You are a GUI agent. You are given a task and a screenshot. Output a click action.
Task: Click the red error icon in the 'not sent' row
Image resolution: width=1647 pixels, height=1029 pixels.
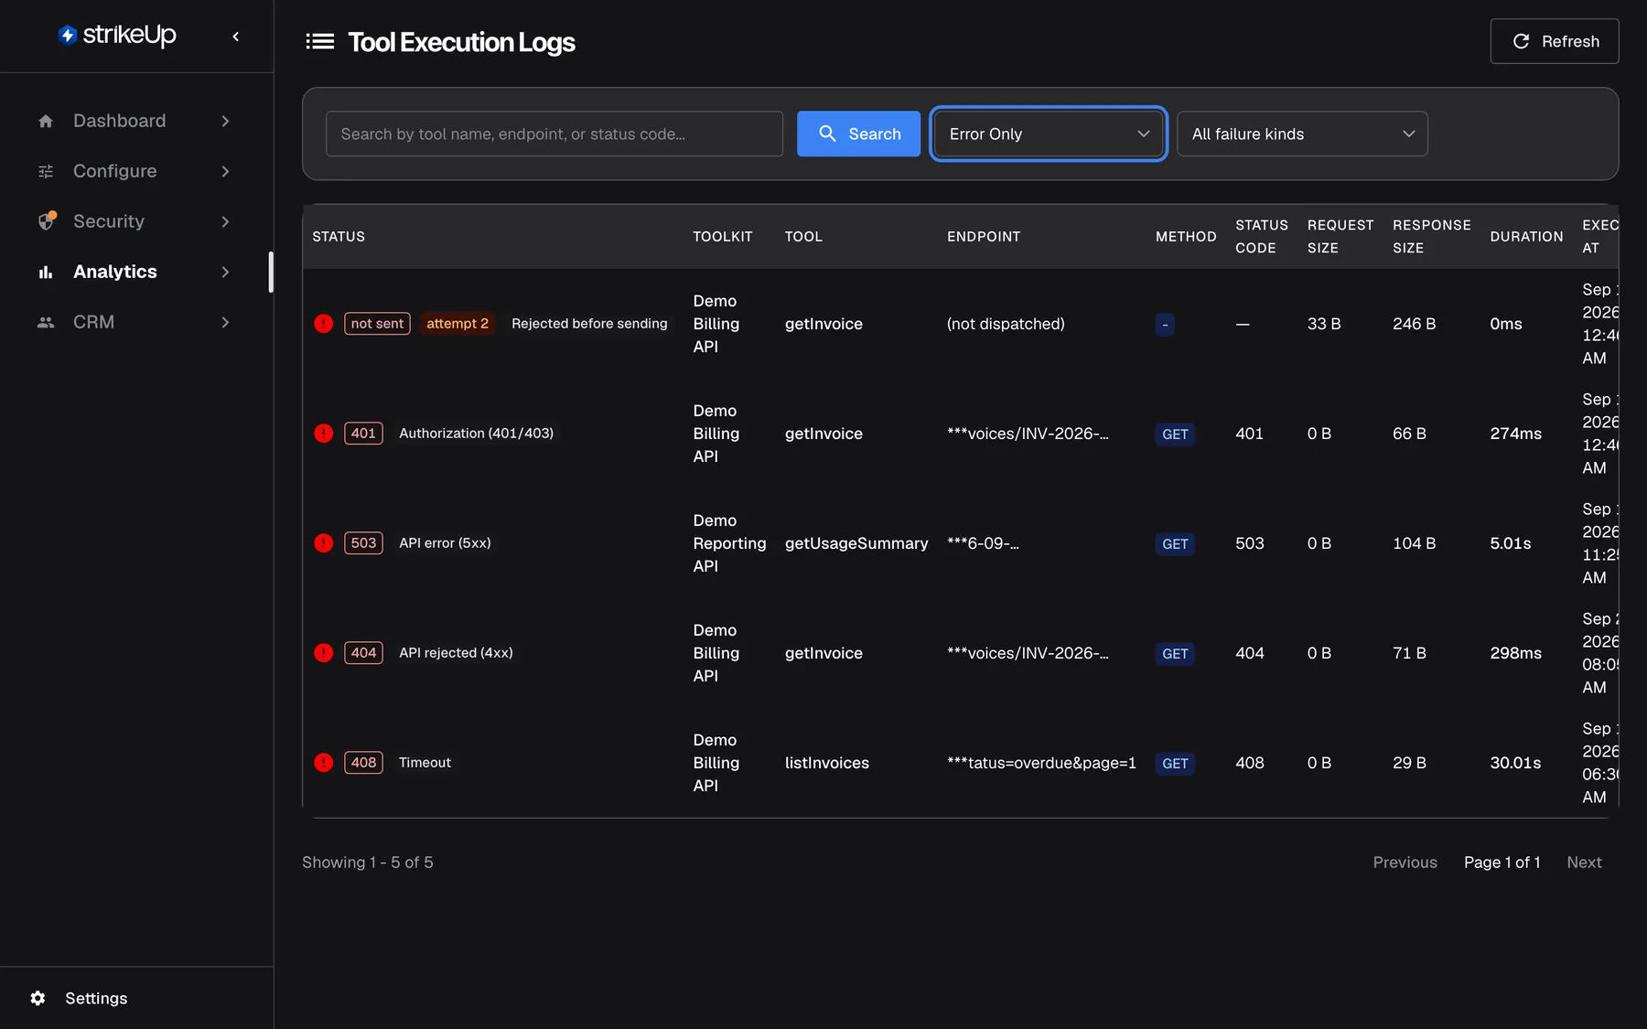[x=323, y=324]
